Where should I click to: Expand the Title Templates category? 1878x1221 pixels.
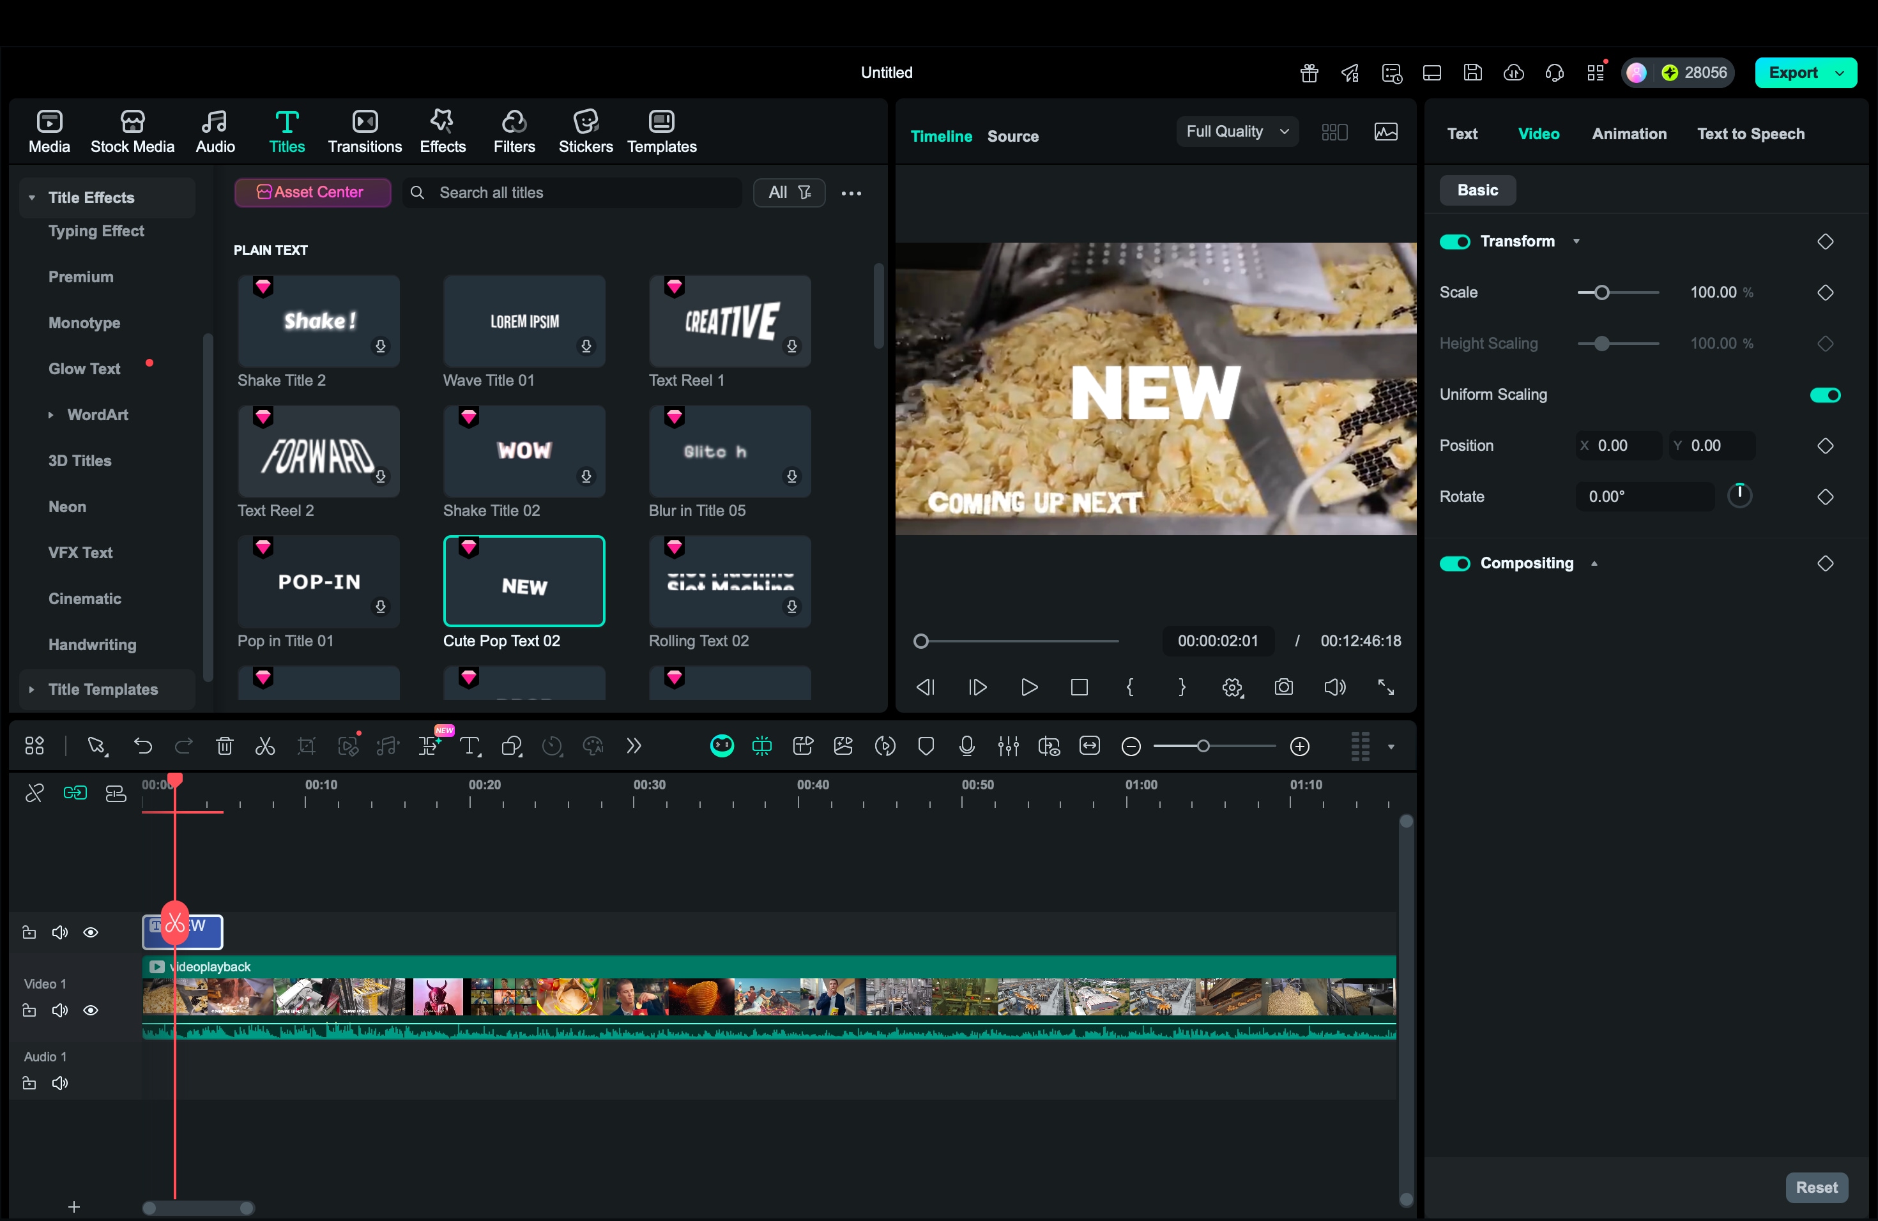tap(103, 690)
